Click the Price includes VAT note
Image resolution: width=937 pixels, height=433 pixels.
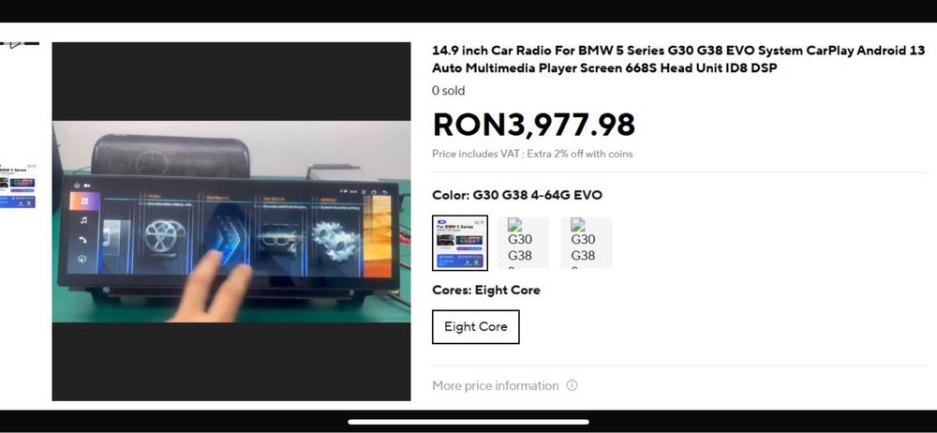532,154
